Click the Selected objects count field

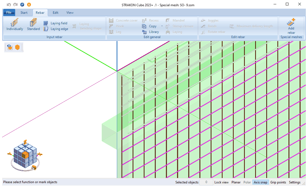[x=206, y=182]
